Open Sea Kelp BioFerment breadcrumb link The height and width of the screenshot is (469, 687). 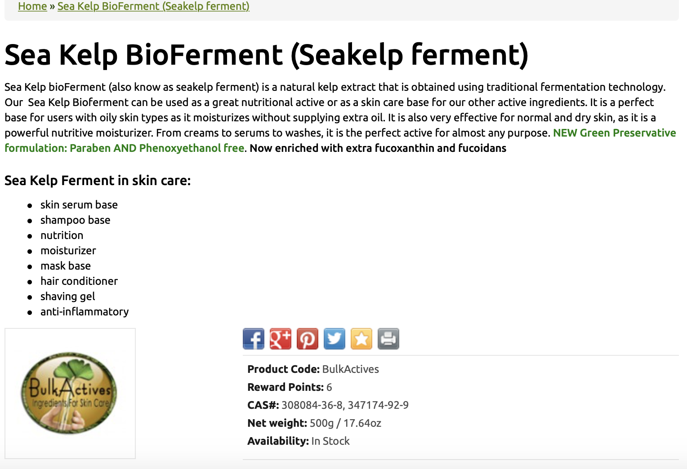tap(153, 6)
